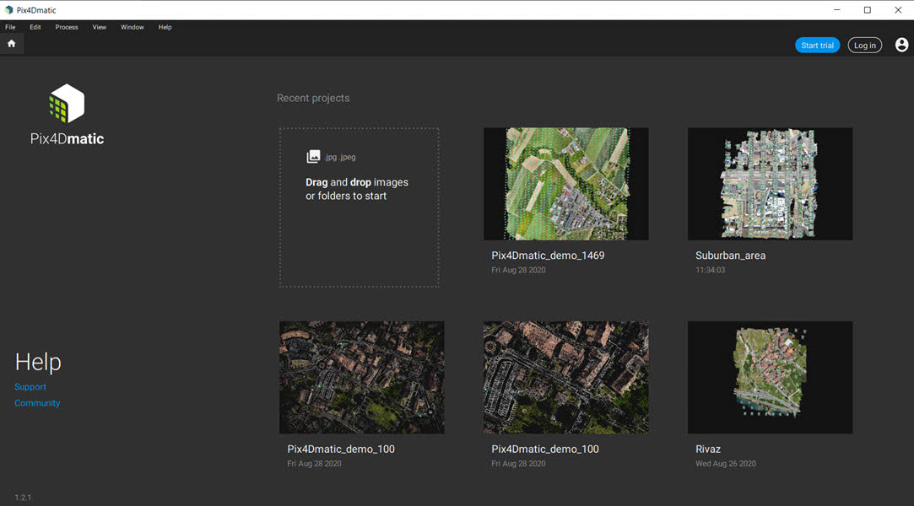Open the Pix4Dmatic_demo_1469 project thumbnail
Viewport: 914px width, 506px height.
coord(565,184)
